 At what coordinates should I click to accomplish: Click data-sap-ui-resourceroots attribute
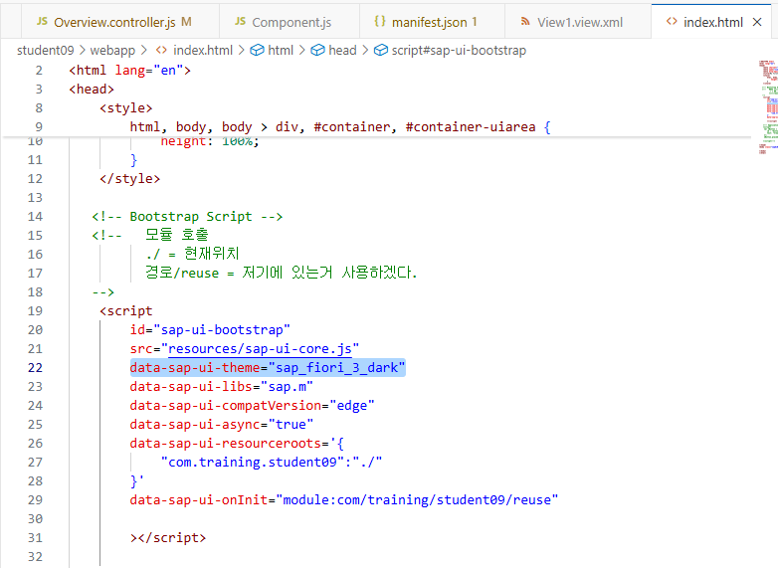coord(237,443)
